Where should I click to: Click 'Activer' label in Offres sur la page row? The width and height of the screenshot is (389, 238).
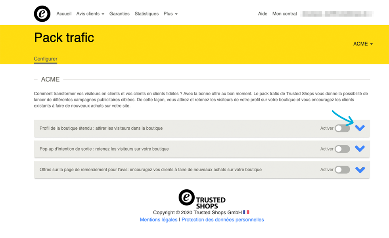327,170
